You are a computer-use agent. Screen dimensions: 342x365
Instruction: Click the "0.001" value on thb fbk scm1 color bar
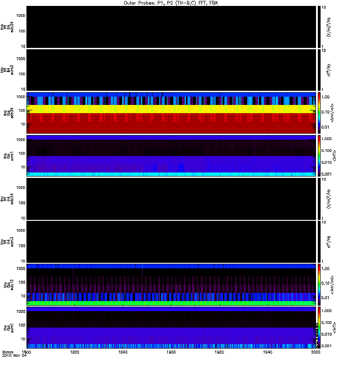pyautogui.click(x=326, y=174)
